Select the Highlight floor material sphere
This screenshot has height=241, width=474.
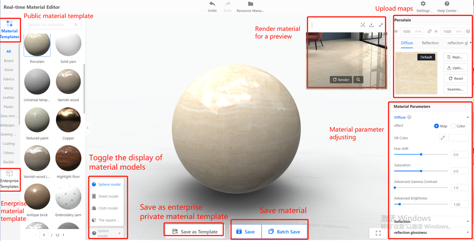point(68,158)
